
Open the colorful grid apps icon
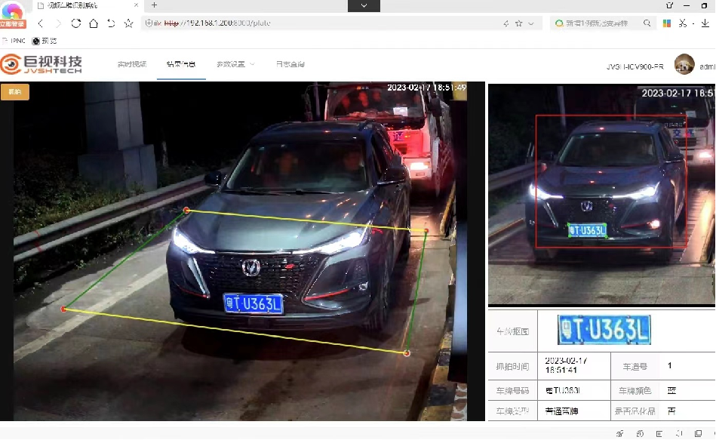click(667, 23)
